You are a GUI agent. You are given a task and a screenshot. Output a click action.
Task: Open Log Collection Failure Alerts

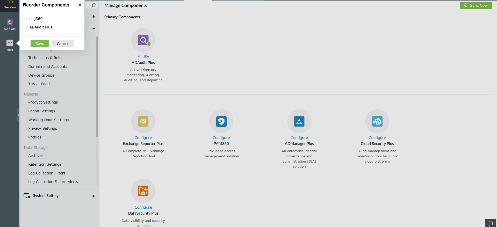(53, 182)
